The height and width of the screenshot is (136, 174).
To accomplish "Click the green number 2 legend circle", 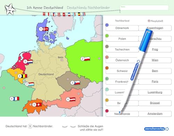I will [x=107, y=36].
